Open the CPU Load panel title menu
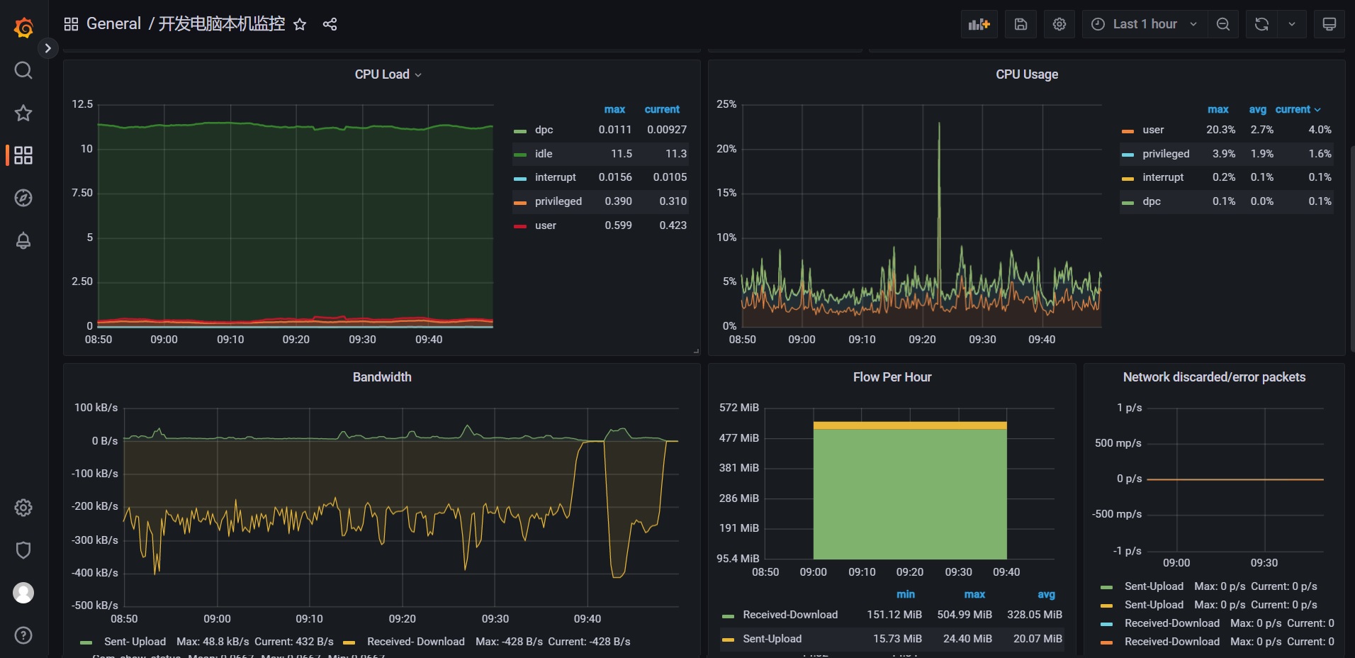This screenshot has width=1355, height=658. (388, 74)
